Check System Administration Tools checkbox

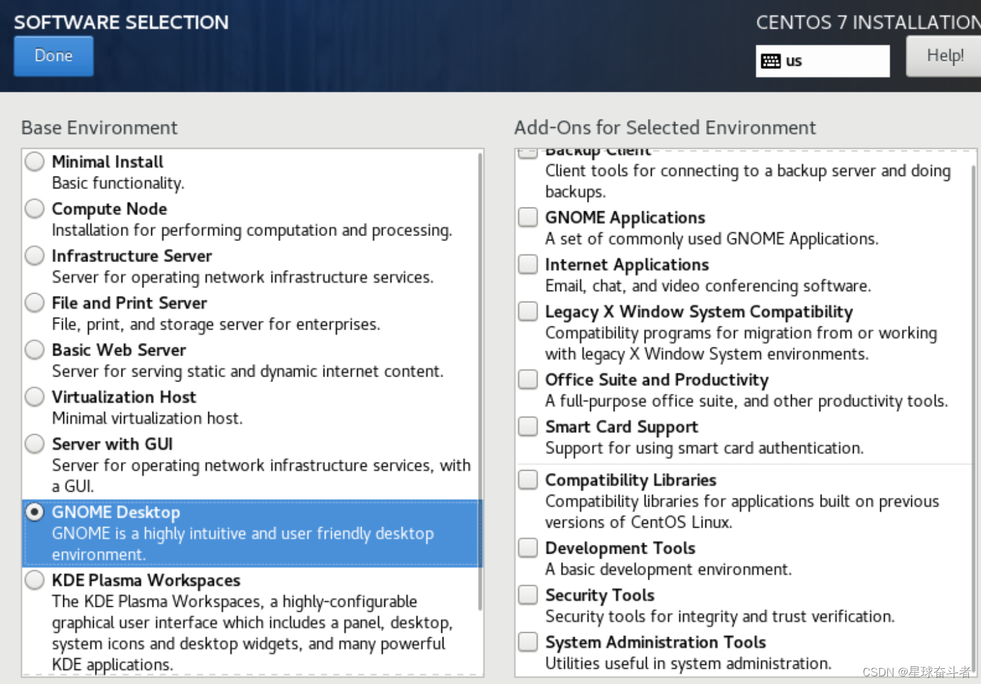[x=528, y=642]
